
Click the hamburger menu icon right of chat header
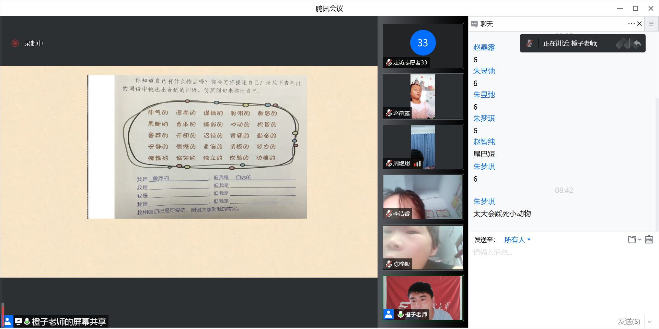point(651,24)
